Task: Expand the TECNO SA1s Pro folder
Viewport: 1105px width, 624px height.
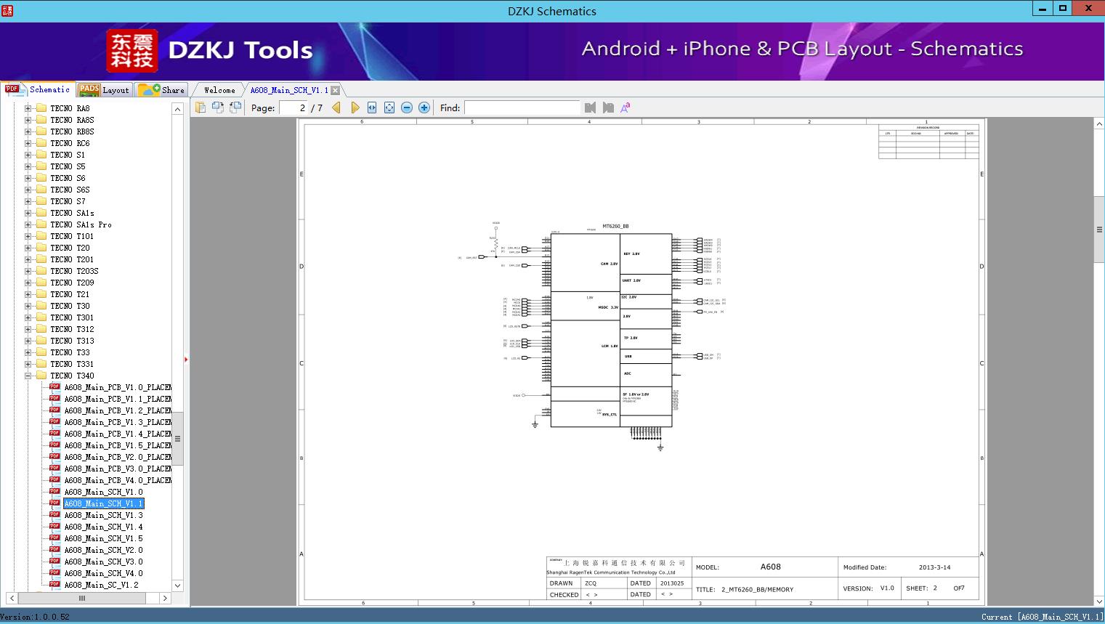Action: (x=28, y=224)
